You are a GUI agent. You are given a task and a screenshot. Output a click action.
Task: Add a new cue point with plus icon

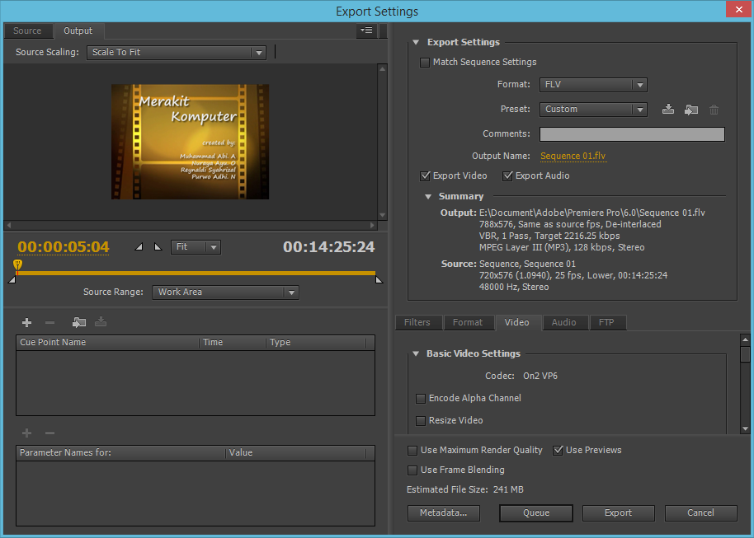(26, 322)
